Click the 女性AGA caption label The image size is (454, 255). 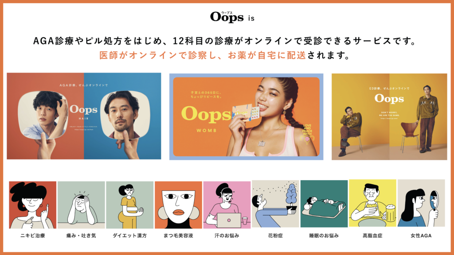[421, 236]
